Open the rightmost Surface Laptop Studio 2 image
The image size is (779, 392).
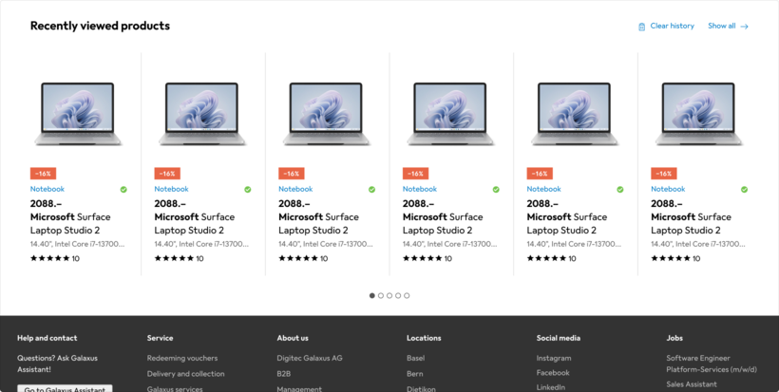pos(698,114)
